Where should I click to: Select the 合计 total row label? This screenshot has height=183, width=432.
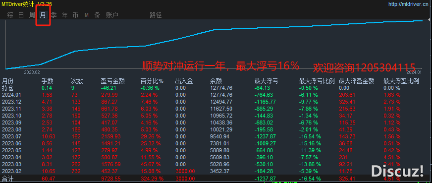click(x=7, y=179)
